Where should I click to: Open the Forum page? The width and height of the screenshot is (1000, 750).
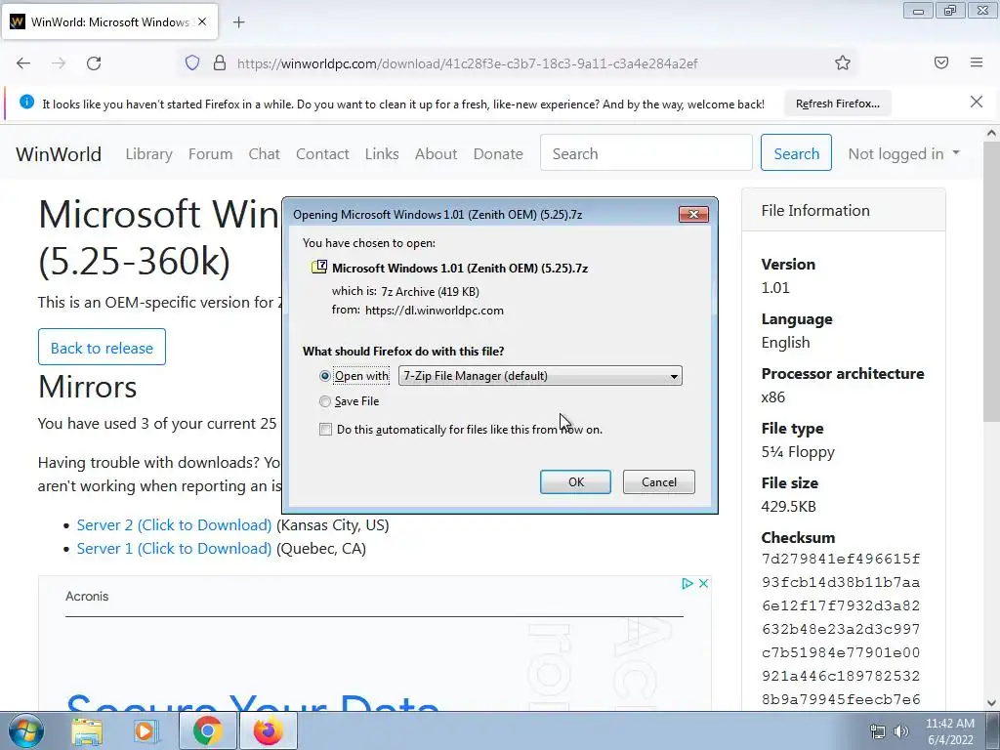pos(211,153)
